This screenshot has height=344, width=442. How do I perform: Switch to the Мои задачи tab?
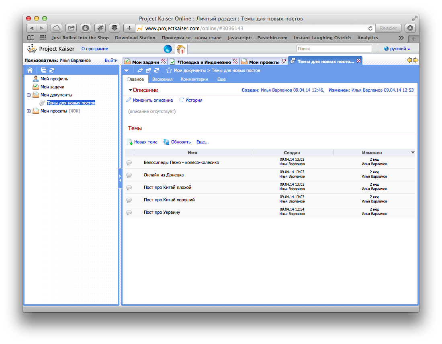[x=145, y=62]
